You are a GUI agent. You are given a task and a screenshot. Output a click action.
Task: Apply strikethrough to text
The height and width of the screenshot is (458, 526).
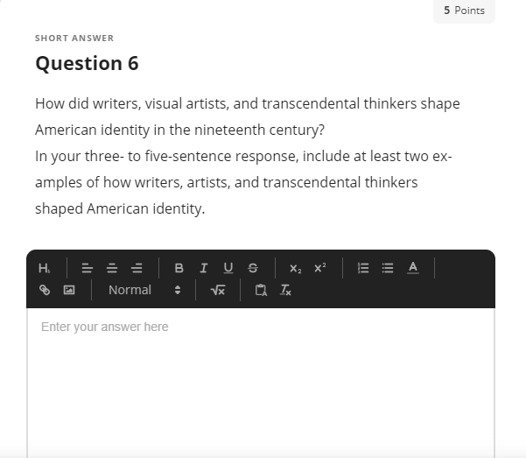[x=253, y=268]
